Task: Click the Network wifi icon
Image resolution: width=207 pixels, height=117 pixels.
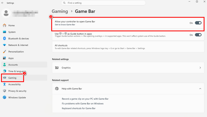Action: point(4,45)
